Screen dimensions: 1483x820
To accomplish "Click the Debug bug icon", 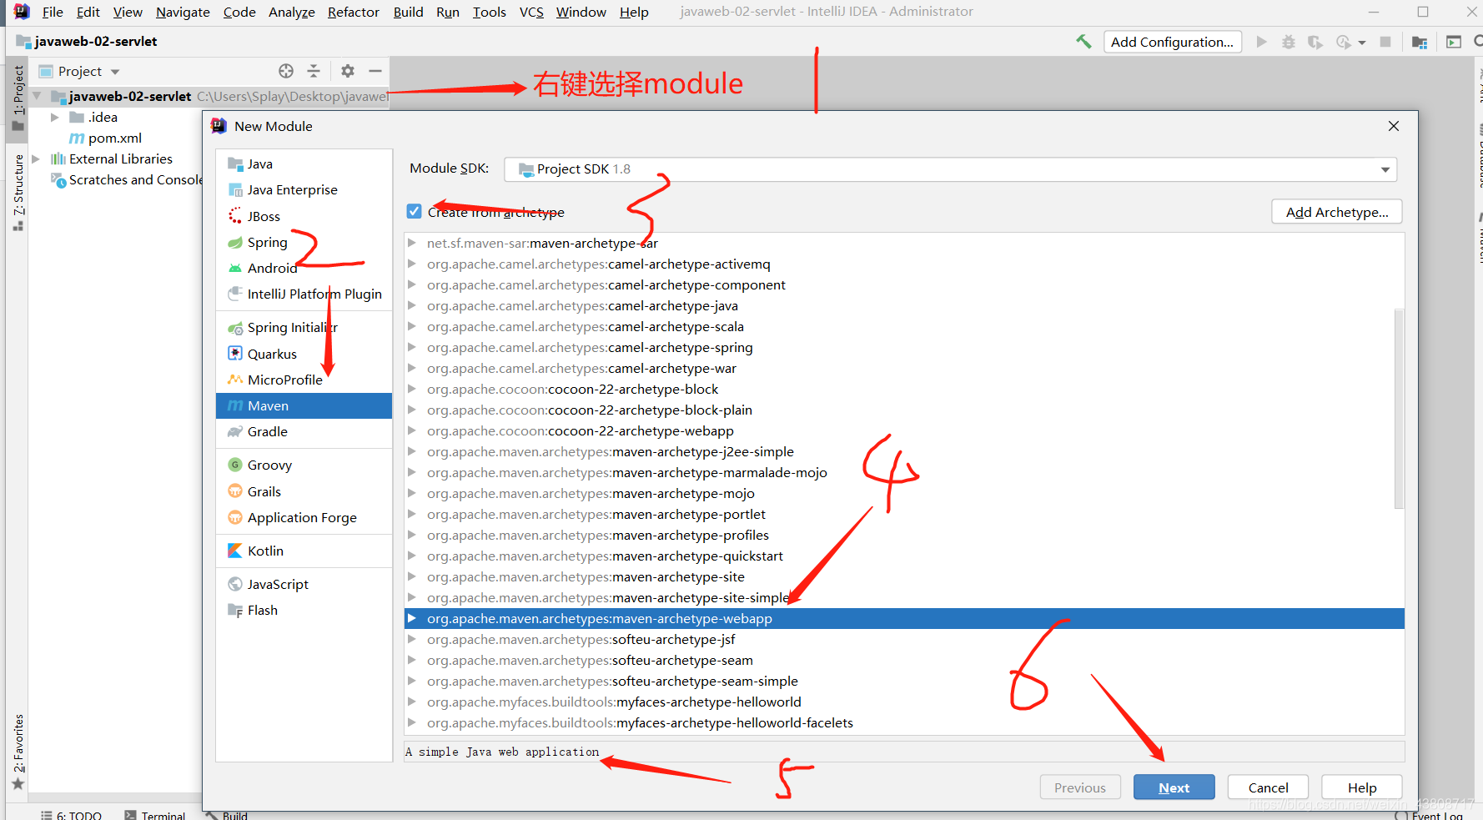I will 1289,42.
